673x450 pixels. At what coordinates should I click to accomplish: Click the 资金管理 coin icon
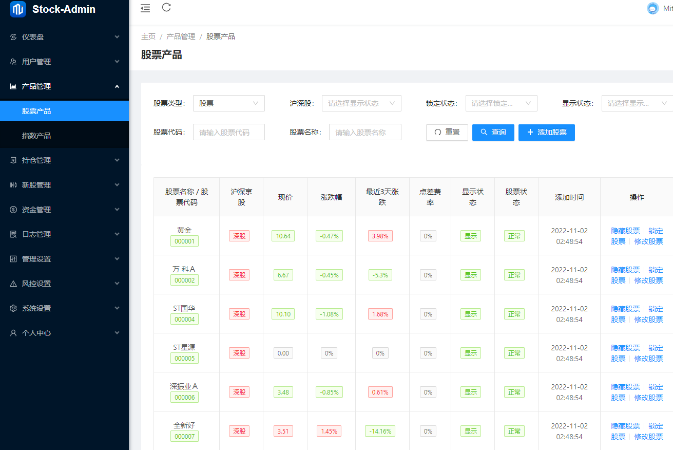point(13,210)
